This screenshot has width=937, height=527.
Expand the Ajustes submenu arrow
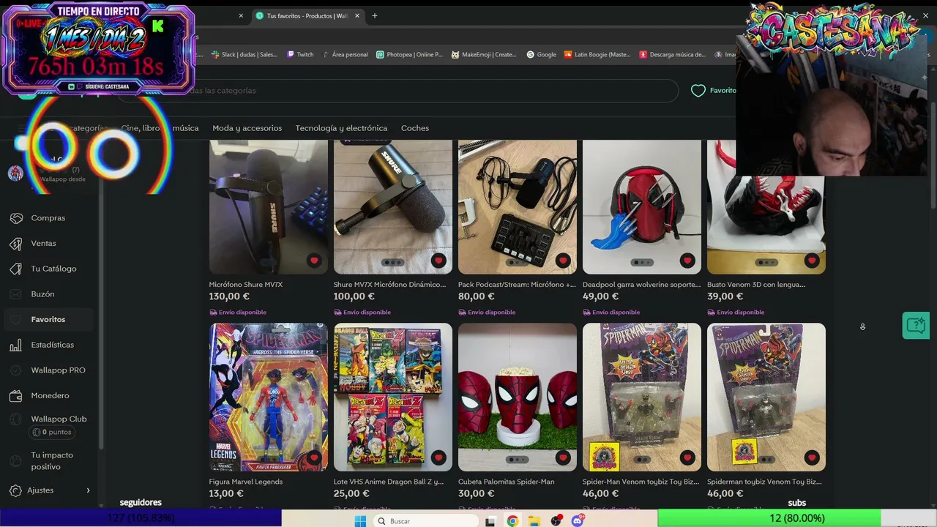pos(88,490)
